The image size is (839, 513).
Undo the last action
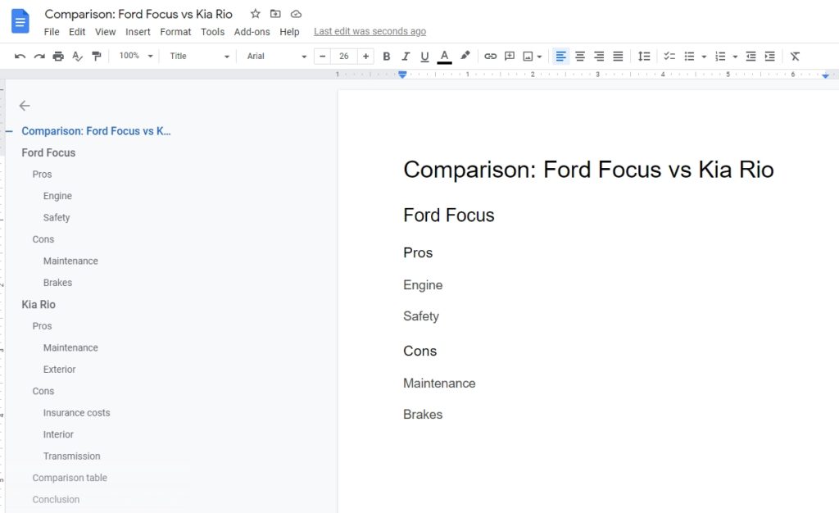[x=20, y=57]
